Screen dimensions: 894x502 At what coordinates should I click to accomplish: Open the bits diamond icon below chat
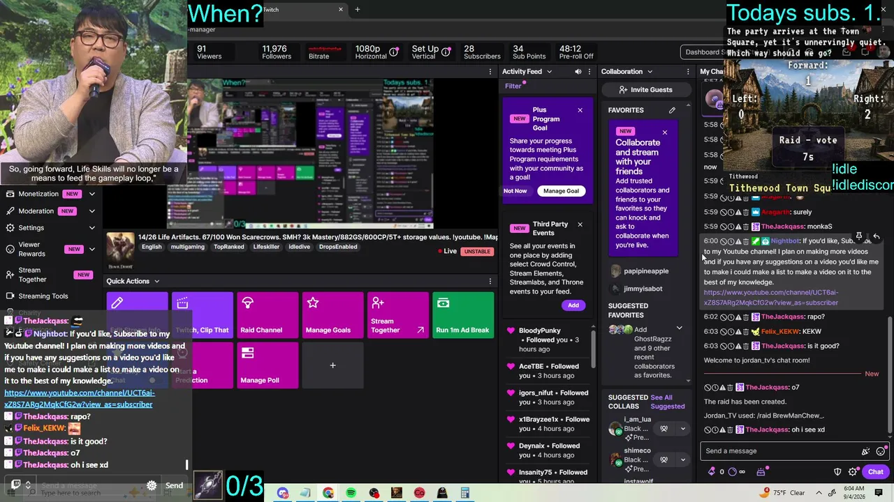click(x=712, y=472)
